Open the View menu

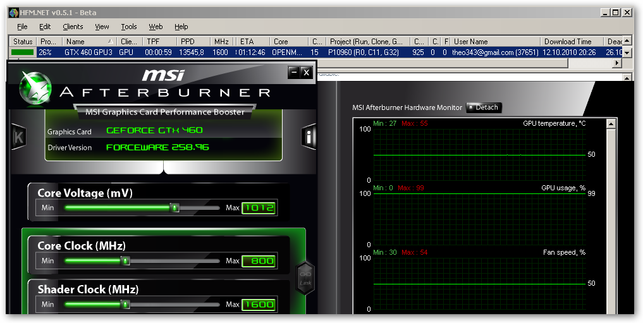(102, 27)
